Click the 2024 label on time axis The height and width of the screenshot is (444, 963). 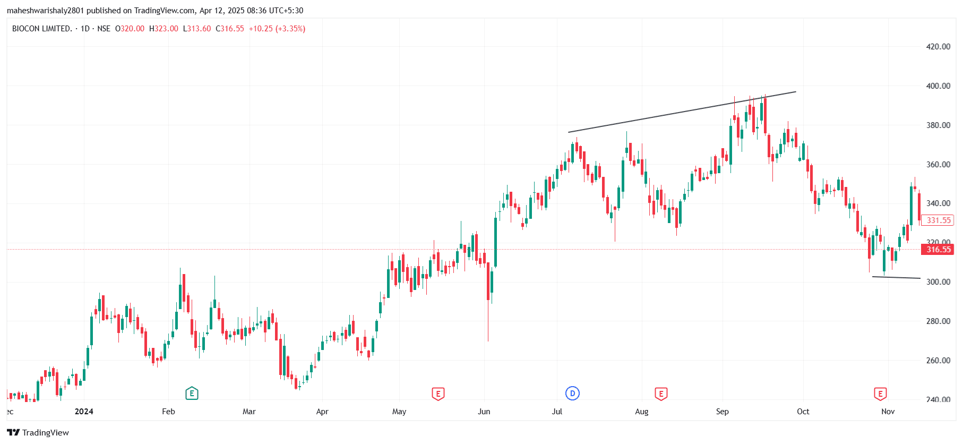tap(84, 412)
